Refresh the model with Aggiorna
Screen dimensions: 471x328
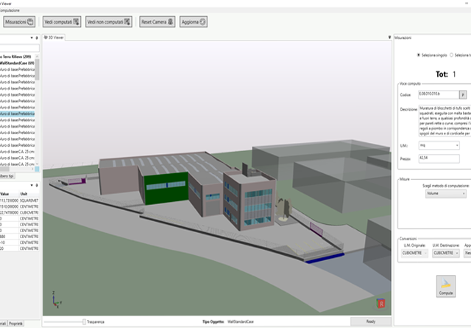pos(194,22)
